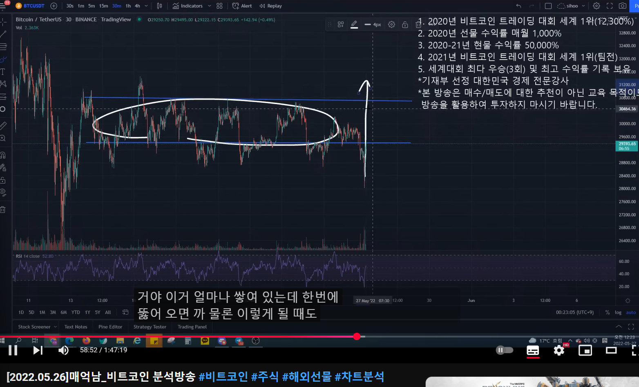Viewport: 639px width, 387px height.
Task: Open drawing settings gear in floating toolbar
Action: [x=391, y=24]
